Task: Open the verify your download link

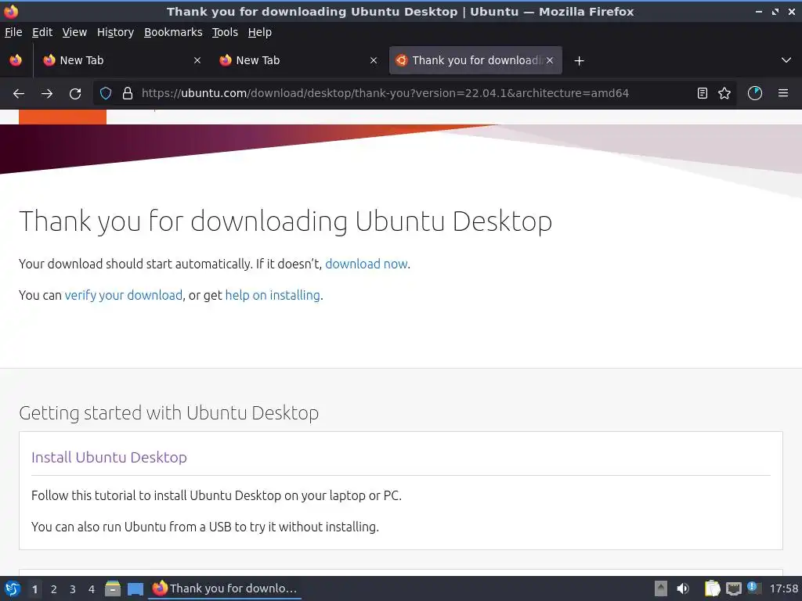Action: click(x=123, y=295)
